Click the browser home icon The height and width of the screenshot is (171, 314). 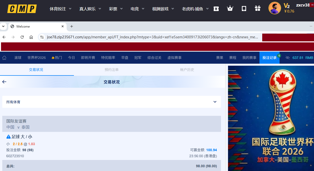click(31, 37)
